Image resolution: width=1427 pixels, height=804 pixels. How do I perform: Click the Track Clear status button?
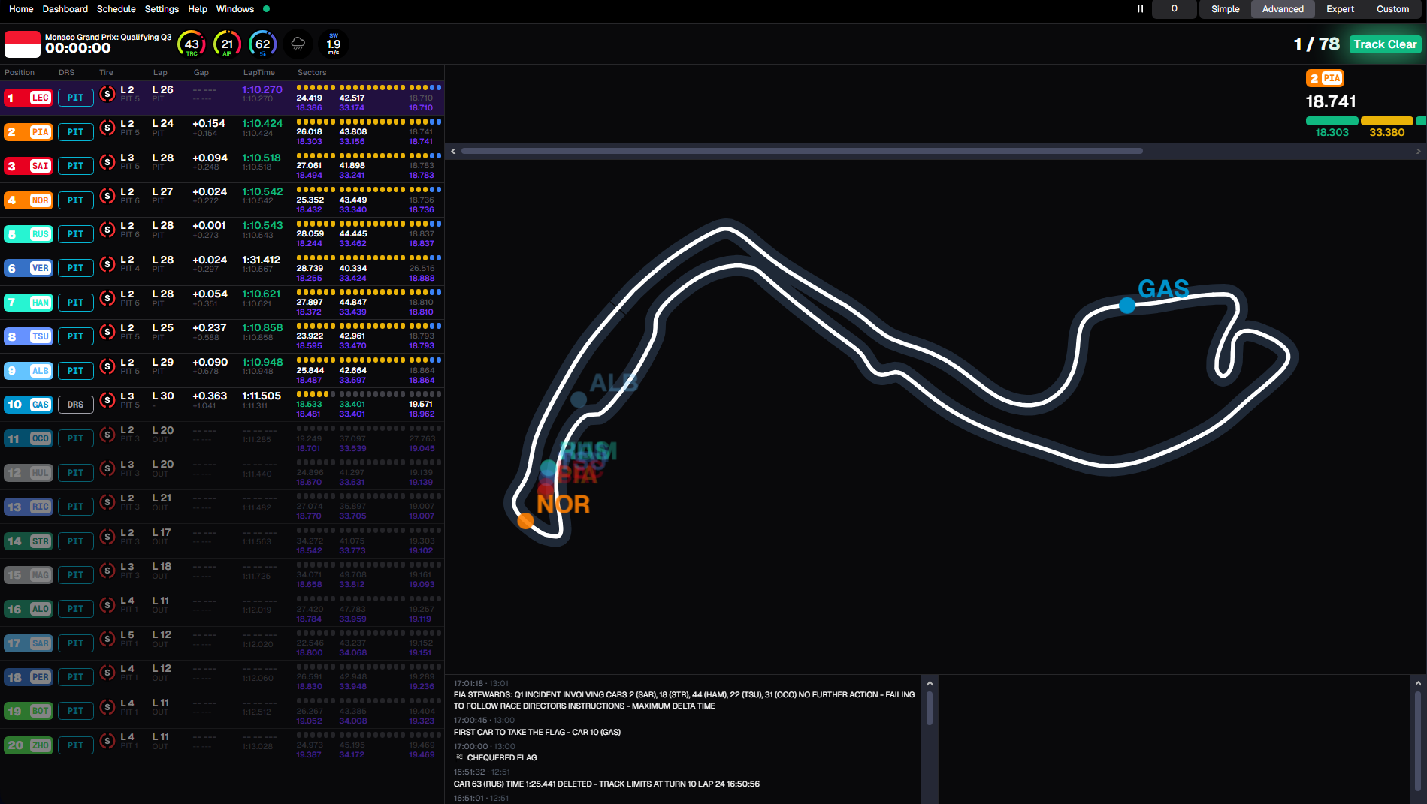[x=1385, y=44]
